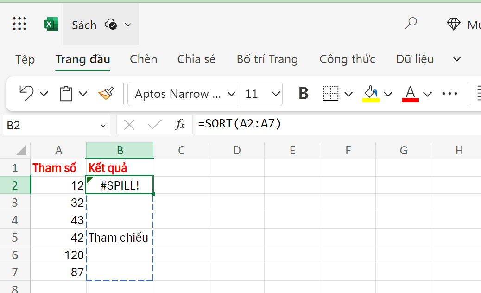Select row 2 header
Viewport: 481px width, 293px height.
coord(15,185)
